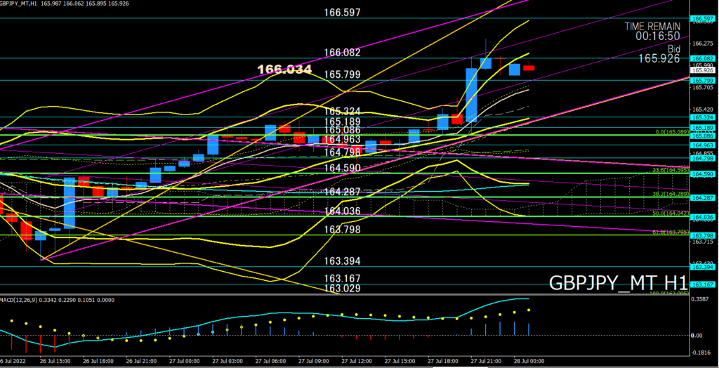
Task: Select the 27 Jul 18:00 time label
Action: click(442, 362)
